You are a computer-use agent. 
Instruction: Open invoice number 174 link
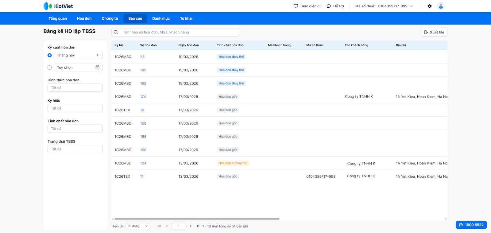(x=143, y=97)
